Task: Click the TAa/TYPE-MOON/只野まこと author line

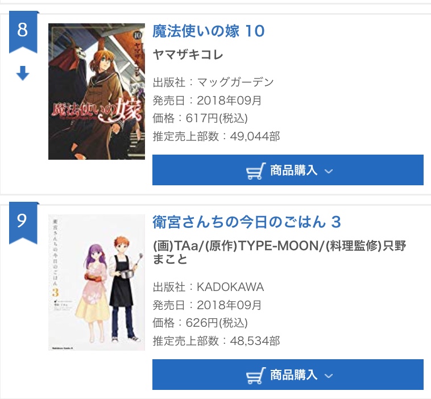Action: (280, 252)
